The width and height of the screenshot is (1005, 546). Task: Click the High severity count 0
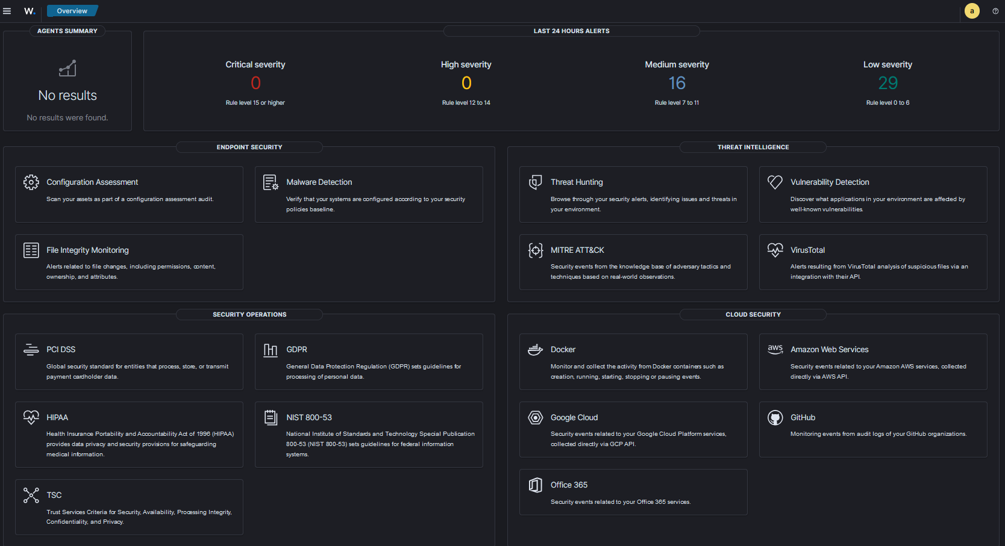coord(466,83)
